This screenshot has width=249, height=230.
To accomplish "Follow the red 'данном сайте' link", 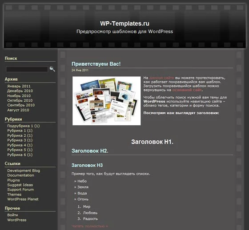I will click(x=162, y=78).
